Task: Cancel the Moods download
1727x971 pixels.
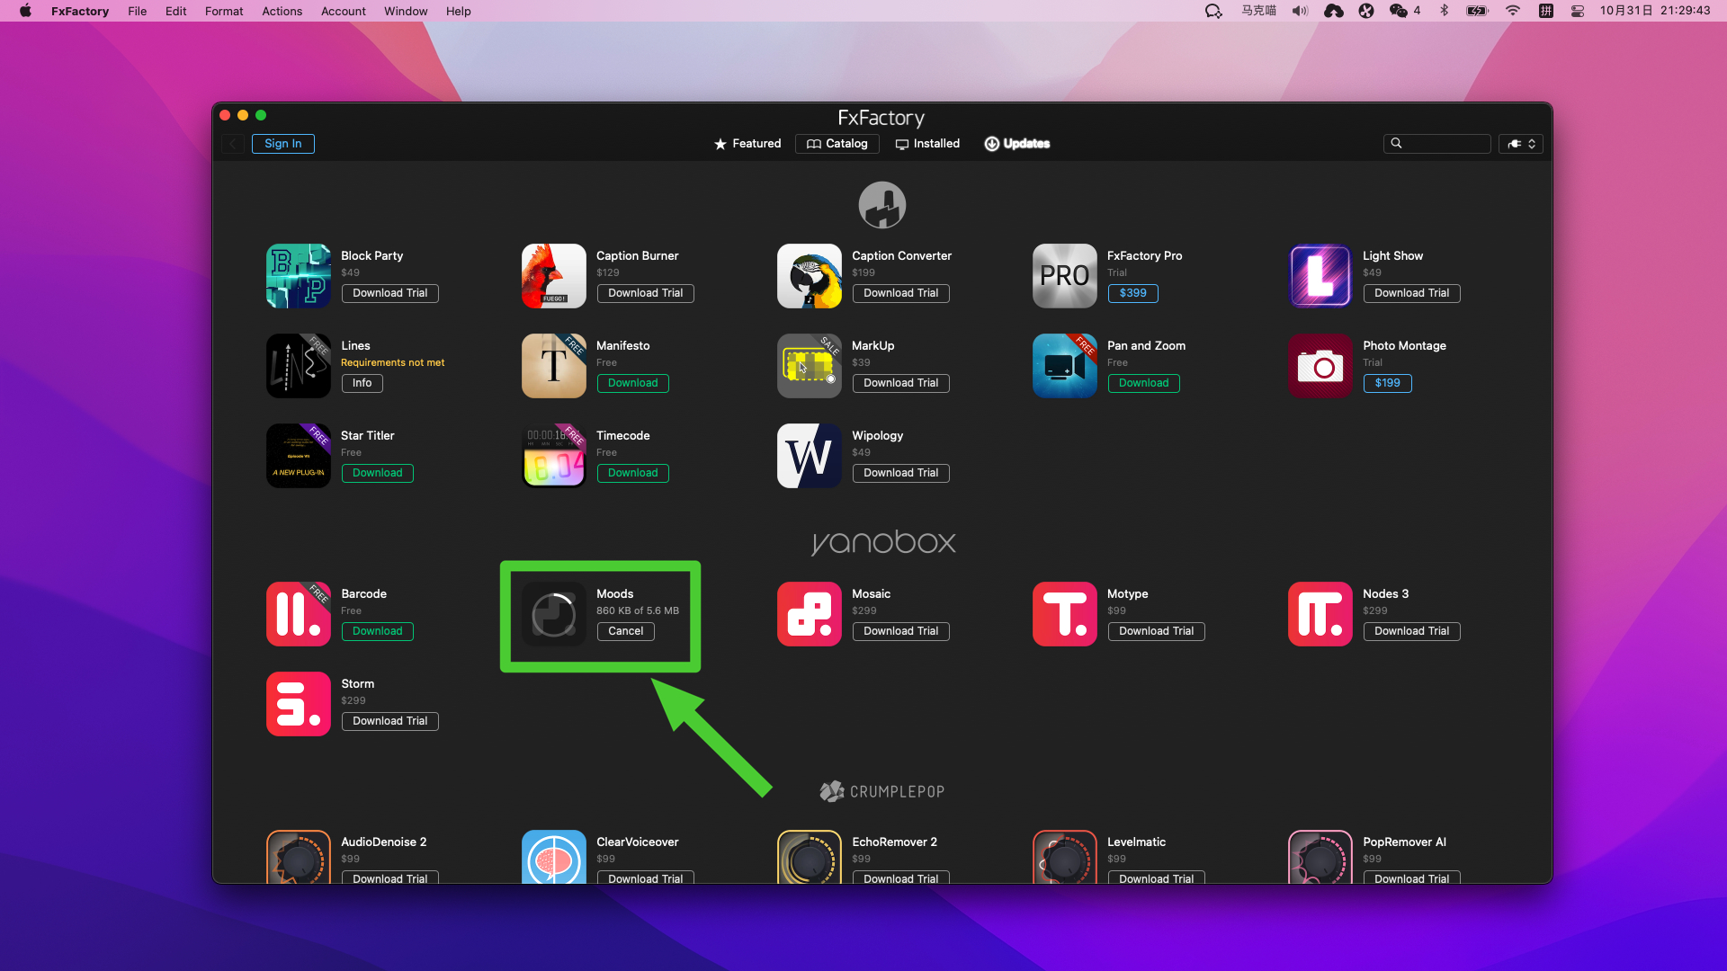Action: (x=625, y=631)
